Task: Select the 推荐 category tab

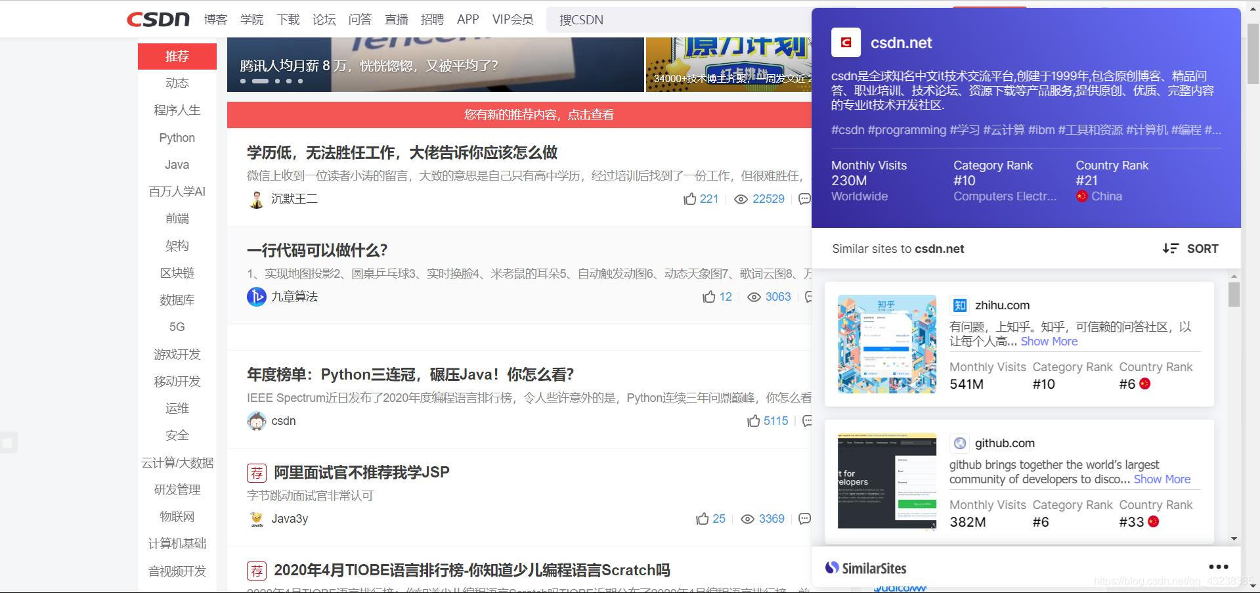Action: (177, 56)
